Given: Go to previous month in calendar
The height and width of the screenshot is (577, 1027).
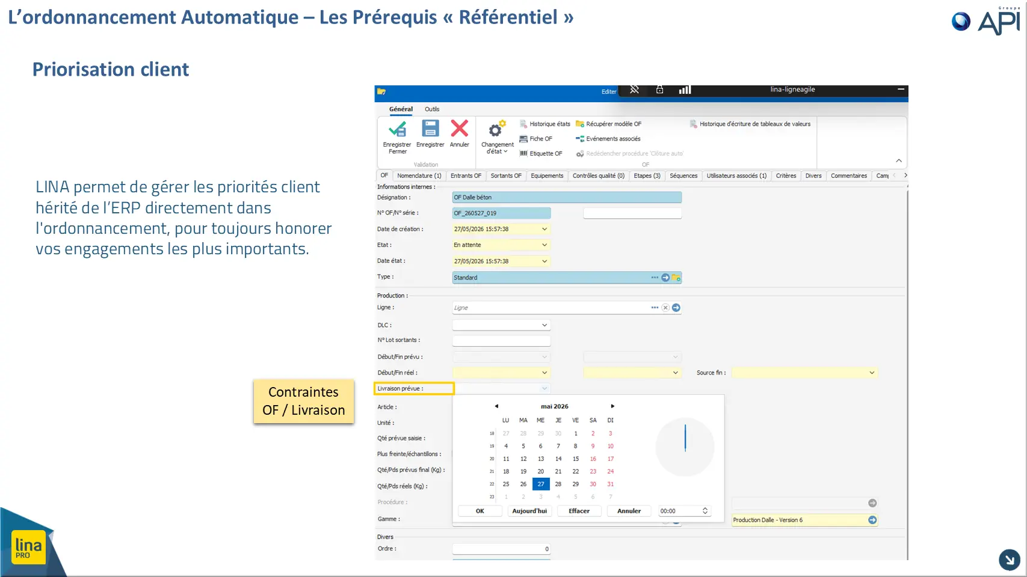Looking at the screenshot, I should (496, 406).
